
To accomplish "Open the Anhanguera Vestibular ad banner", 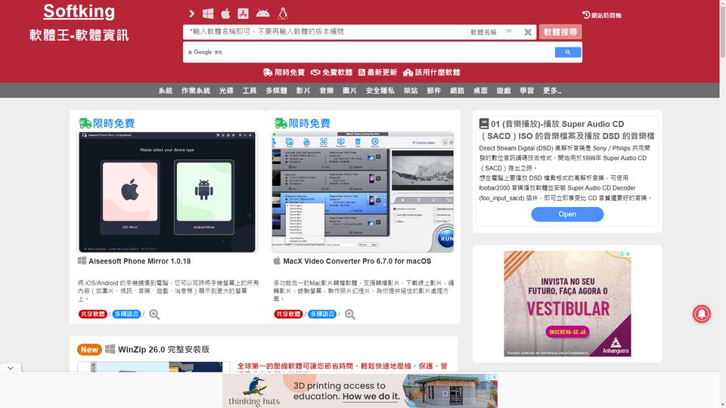I will point(567,304).
